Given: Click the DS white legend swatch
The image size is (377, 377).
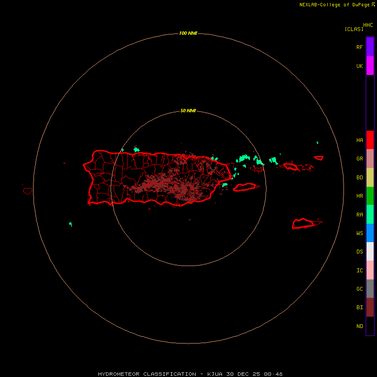Looking at the screenshot, I should (x=370, y=251).
